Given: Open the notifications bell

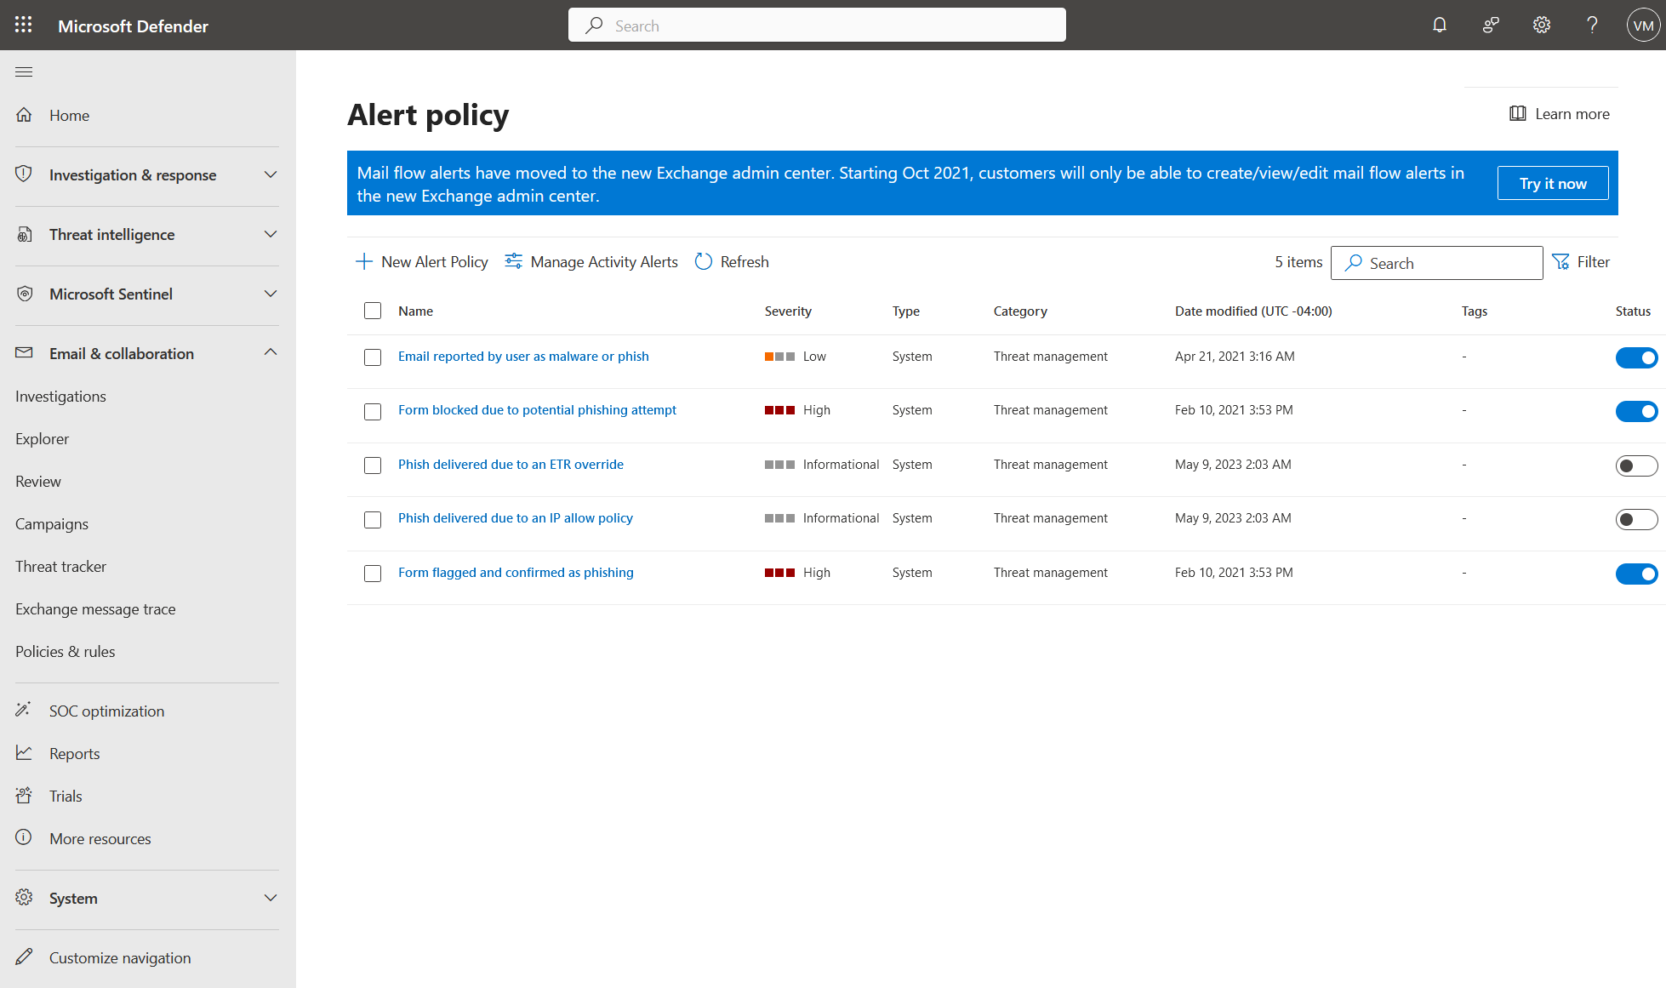Looking at the screenshot, I should click(1439, 25).
